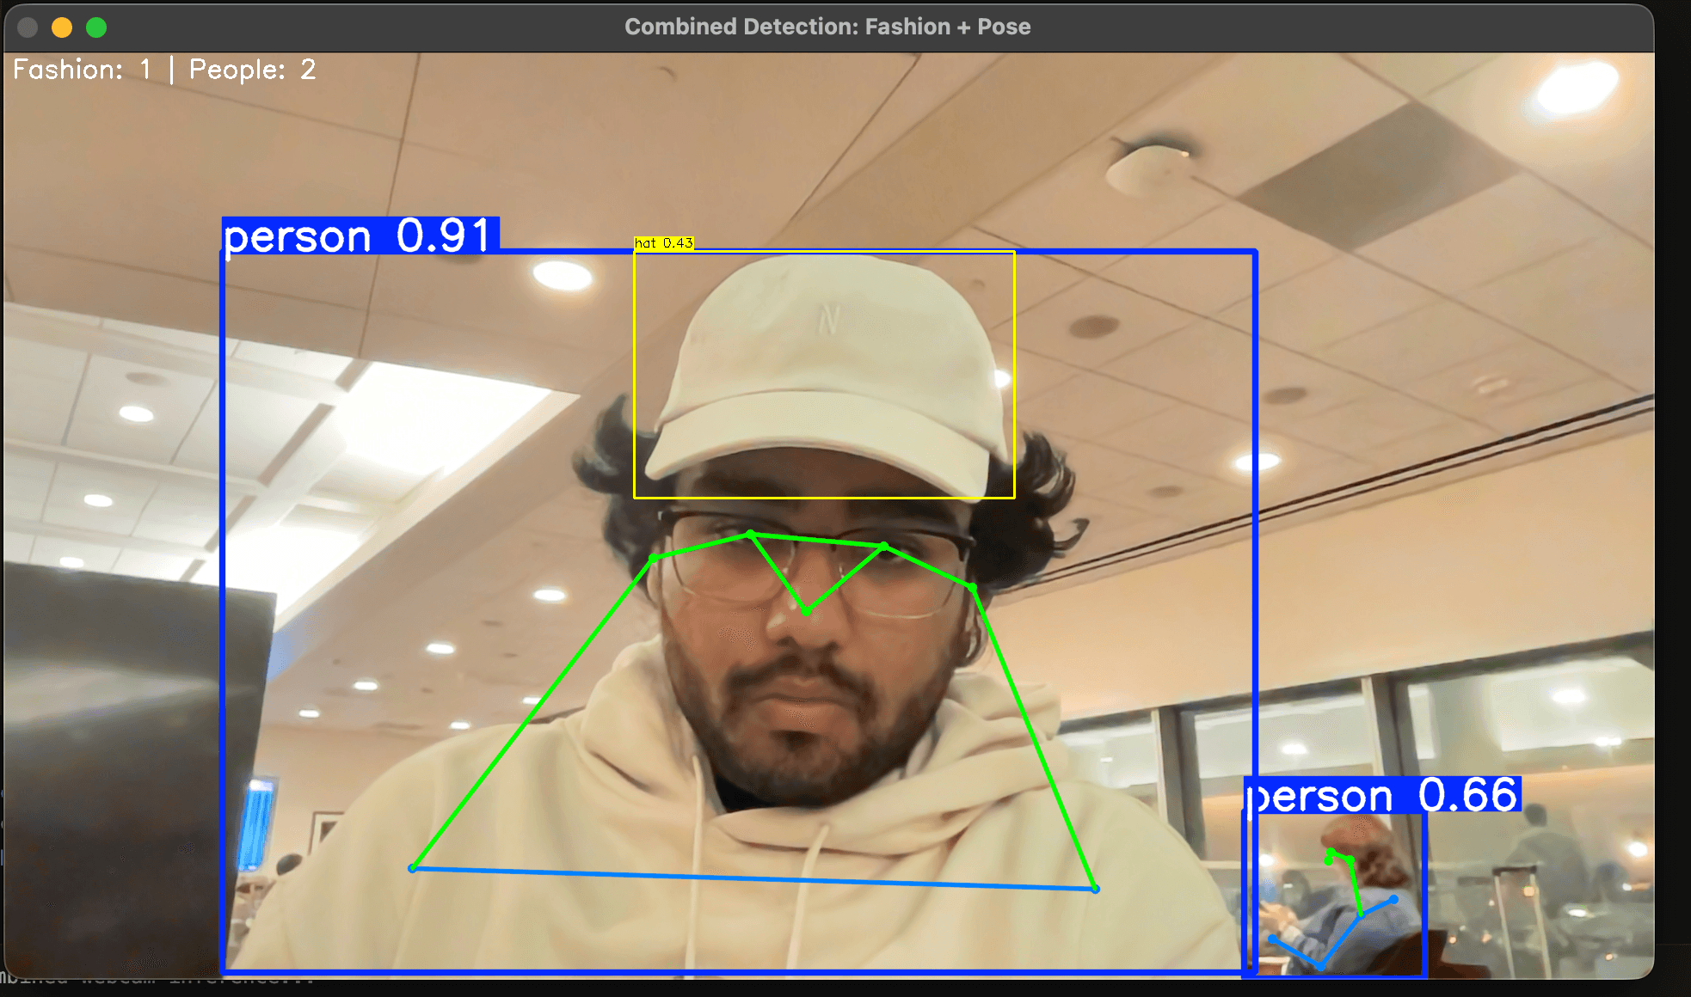Click the 'People: 2' counter text

pos(252,70)
